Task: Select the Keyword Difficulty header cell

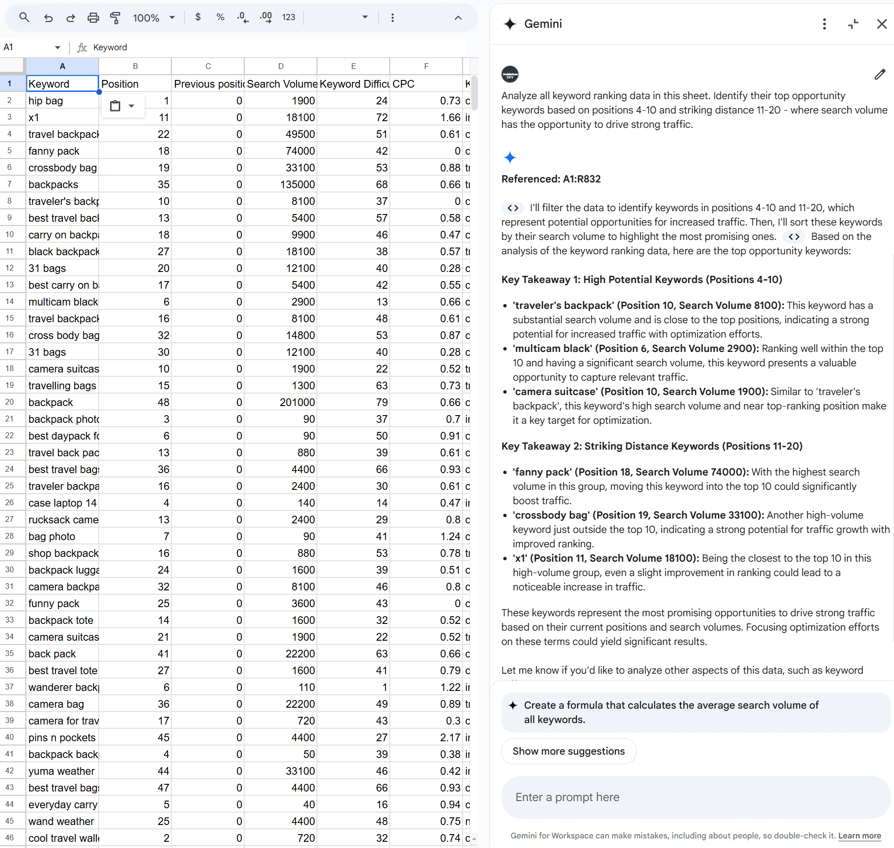Action: click(x=353, y=84)
